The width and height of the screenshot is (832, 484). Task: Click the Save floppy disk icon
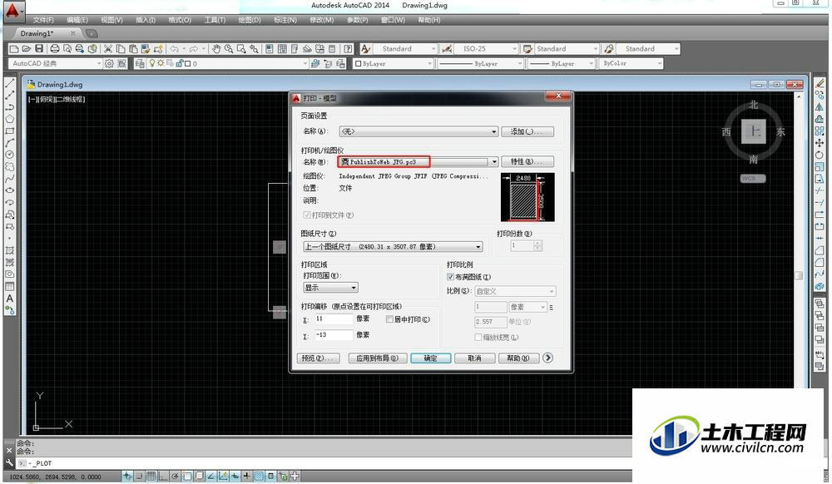click(x=39, y=49)
